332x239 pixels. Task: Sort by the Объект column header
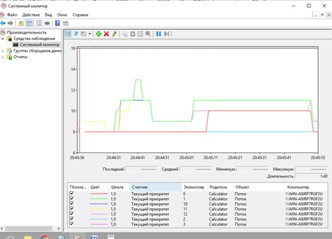[x=259, y=187]
